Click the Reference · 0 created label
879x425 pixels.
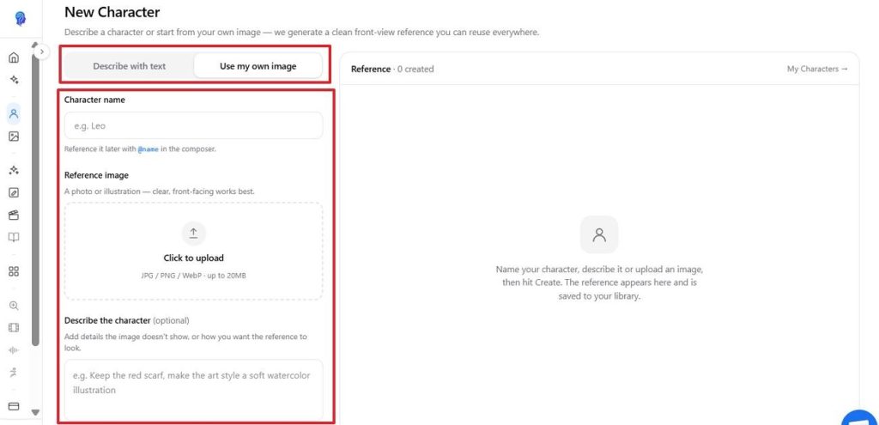(x=392, y=69)
